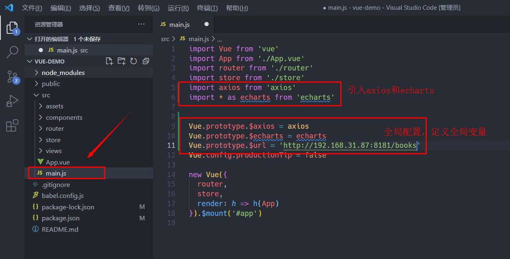
Task: Follow the http://192.168.31.87:8181/books URL link
Action: pos(350,145)
